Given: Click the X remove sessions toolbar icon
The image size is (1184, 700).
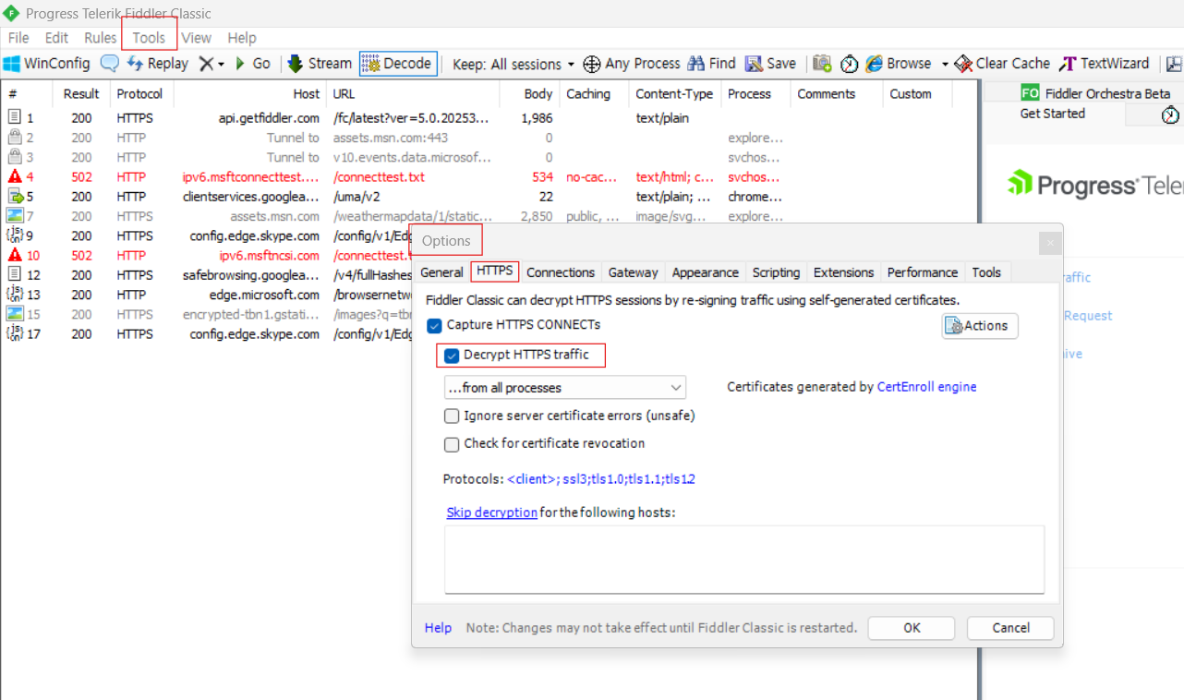Looking at the screenshot, I should [207, 64].
